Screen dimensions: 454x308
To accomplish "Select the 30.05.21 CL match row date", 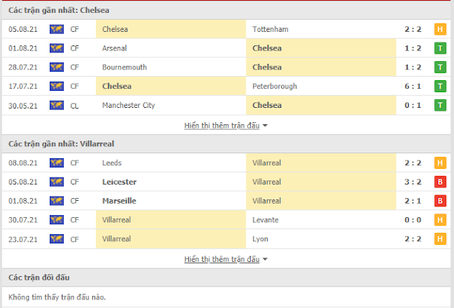I will point(23,106).
